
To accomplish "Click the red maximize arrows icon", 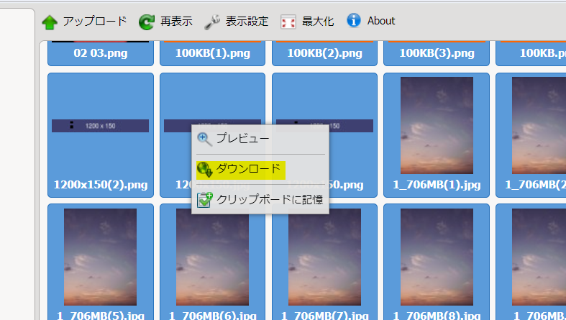I will click(x=288, y=22).
